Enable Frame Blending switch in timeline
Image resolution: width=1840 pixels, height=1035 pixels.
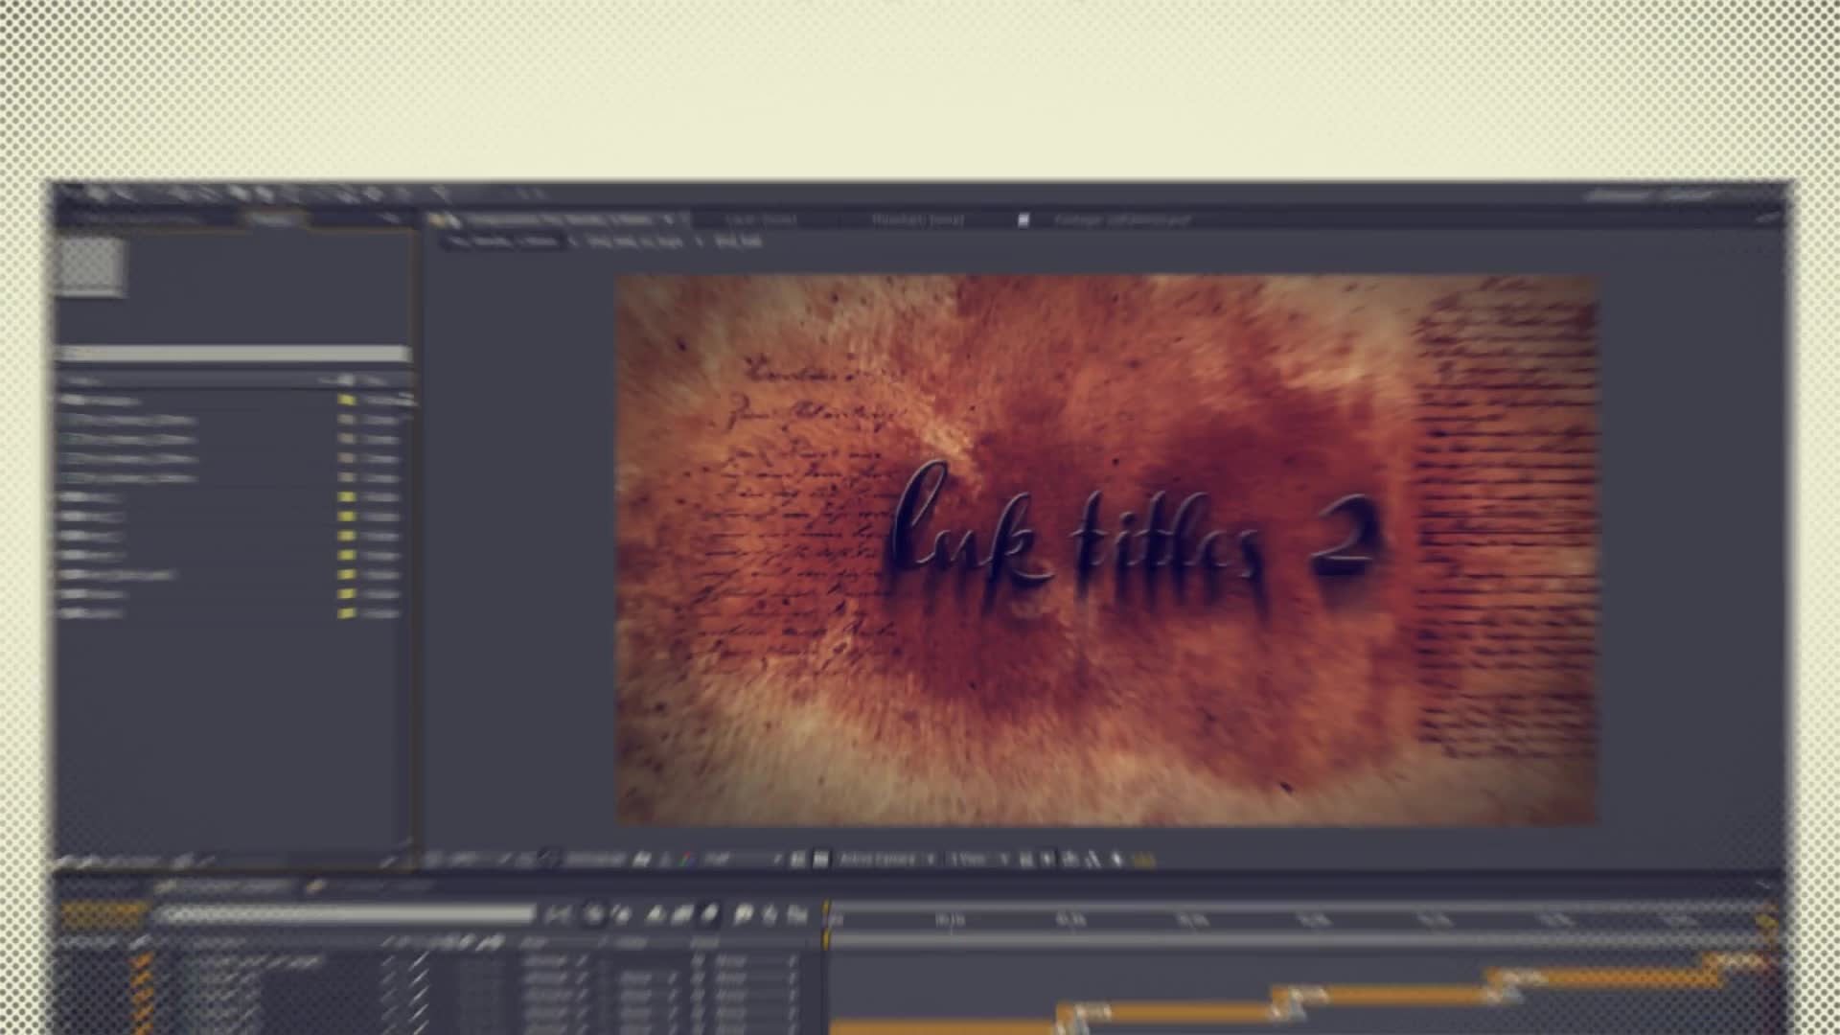click(x=682, y=916)
